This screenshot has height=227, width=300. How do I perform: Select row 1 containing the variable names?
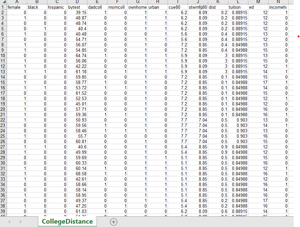[x=3, y=7]
